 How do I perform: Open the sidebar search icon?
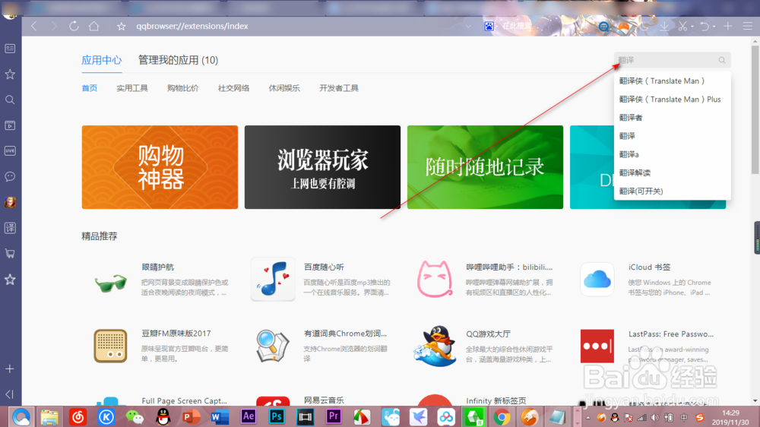coord(10,100)
